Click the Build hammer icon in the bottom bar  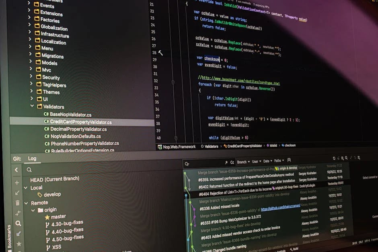(x=291, y=249)
